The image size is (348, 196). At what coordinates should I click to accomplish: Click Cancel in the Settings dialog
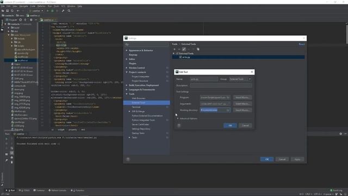(x=282, y=160)
